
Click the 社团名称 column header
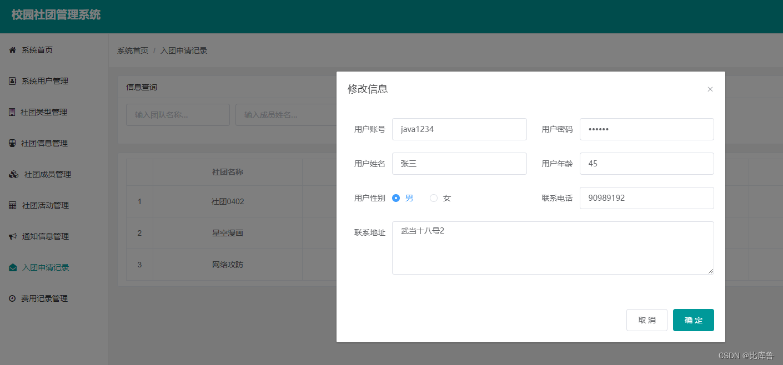point(228,172)
